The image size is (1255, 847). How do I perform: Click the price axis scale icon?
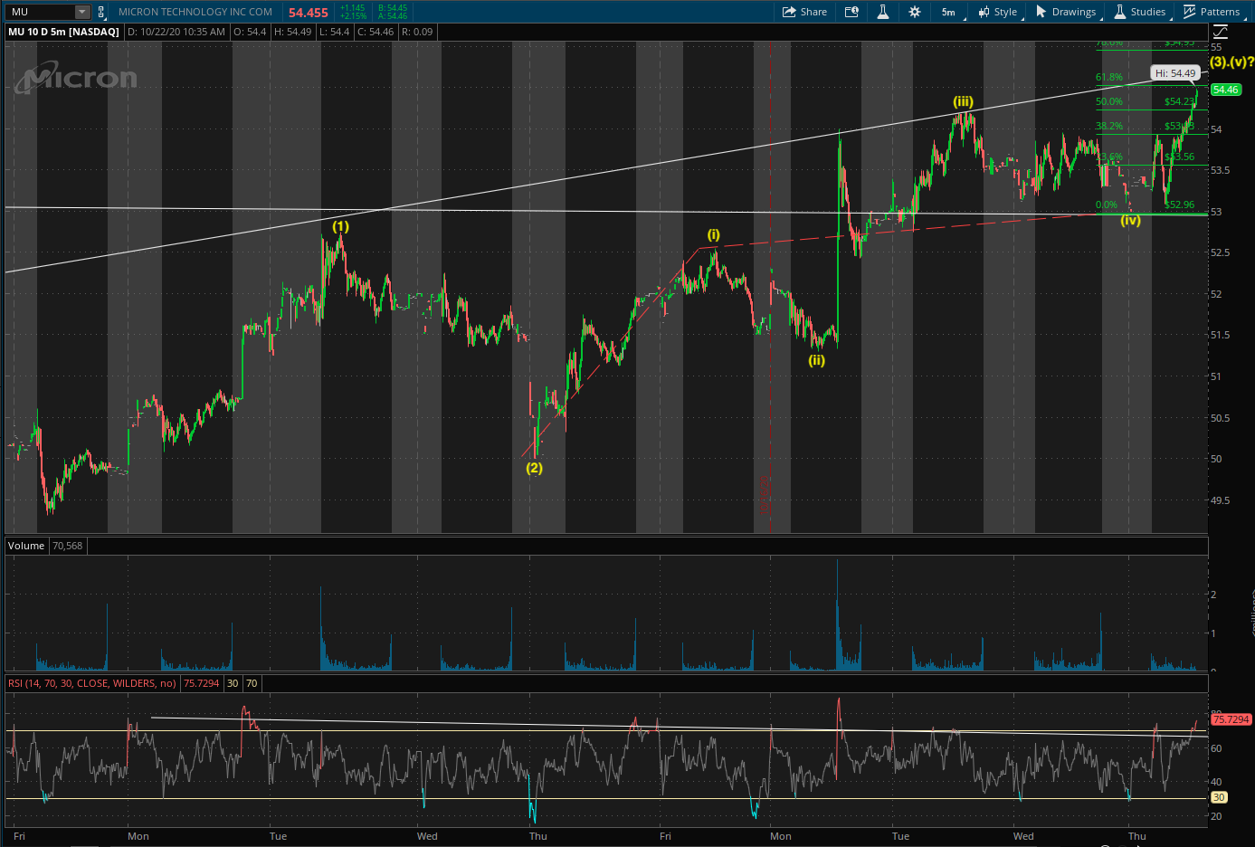click(1220, 32)
